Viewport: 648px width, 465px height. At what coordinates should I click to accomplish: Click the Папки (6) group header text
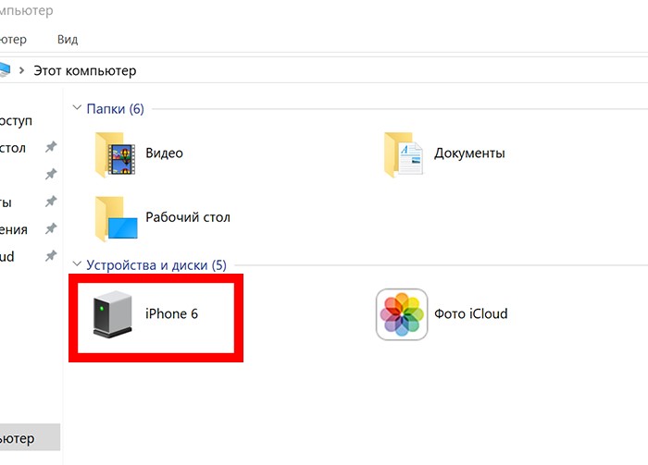tap(115, 109)
